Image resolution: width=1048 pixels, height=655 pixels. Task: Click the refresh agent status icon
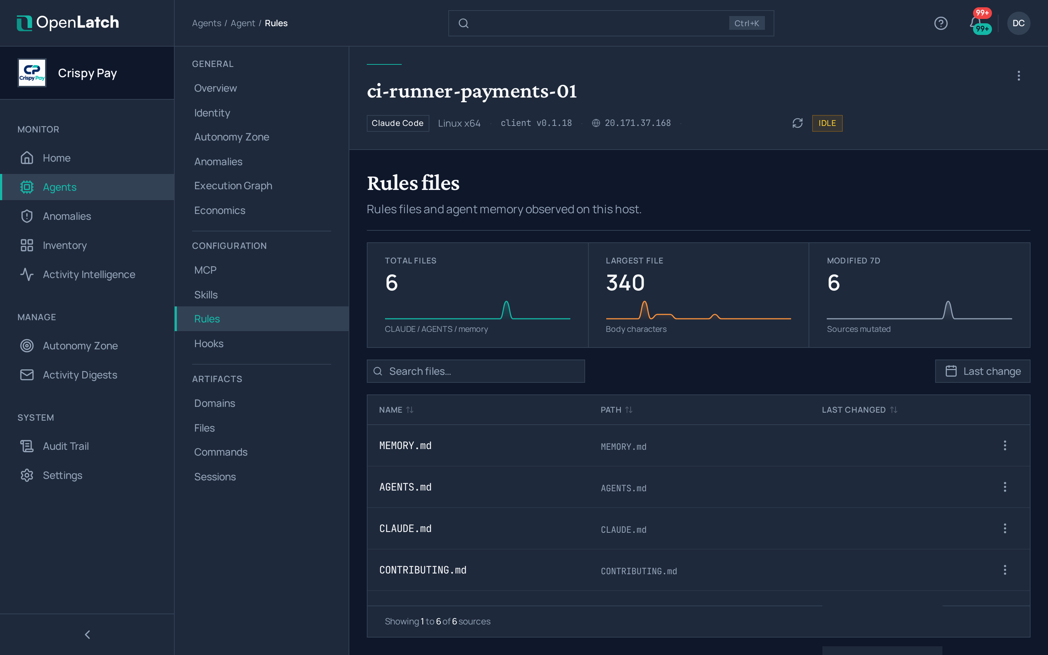(797, 123)
